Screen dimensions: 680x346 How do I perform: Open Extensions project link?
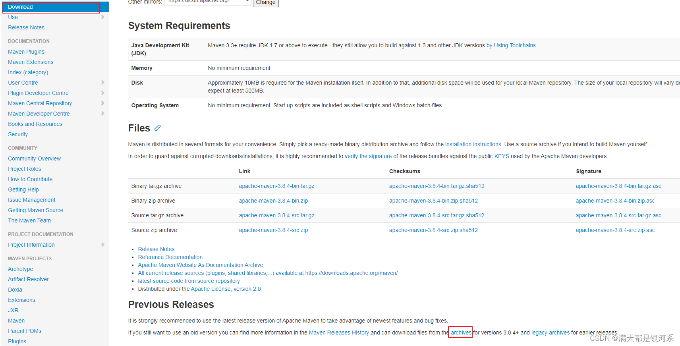(x=21, y=300)
